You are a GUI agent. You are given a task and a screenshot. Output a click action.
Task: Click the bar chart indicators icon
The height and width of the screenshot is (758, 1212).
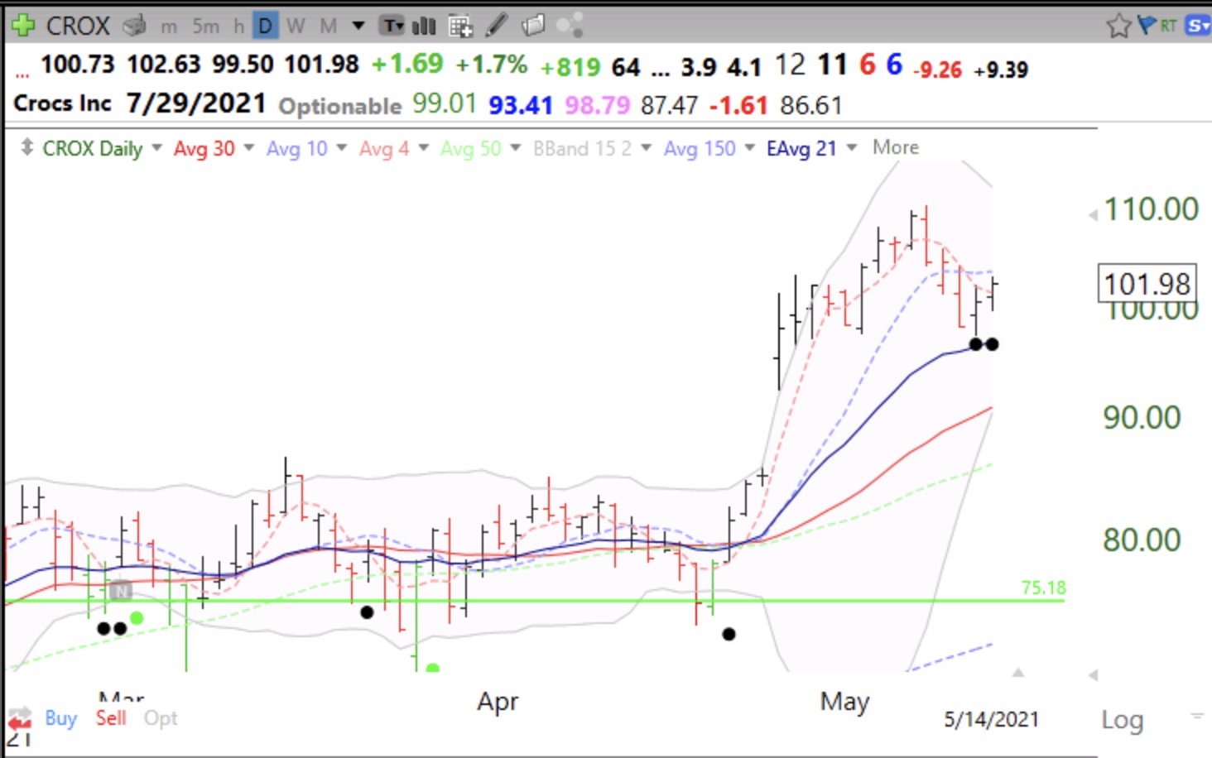pos(424,26)
